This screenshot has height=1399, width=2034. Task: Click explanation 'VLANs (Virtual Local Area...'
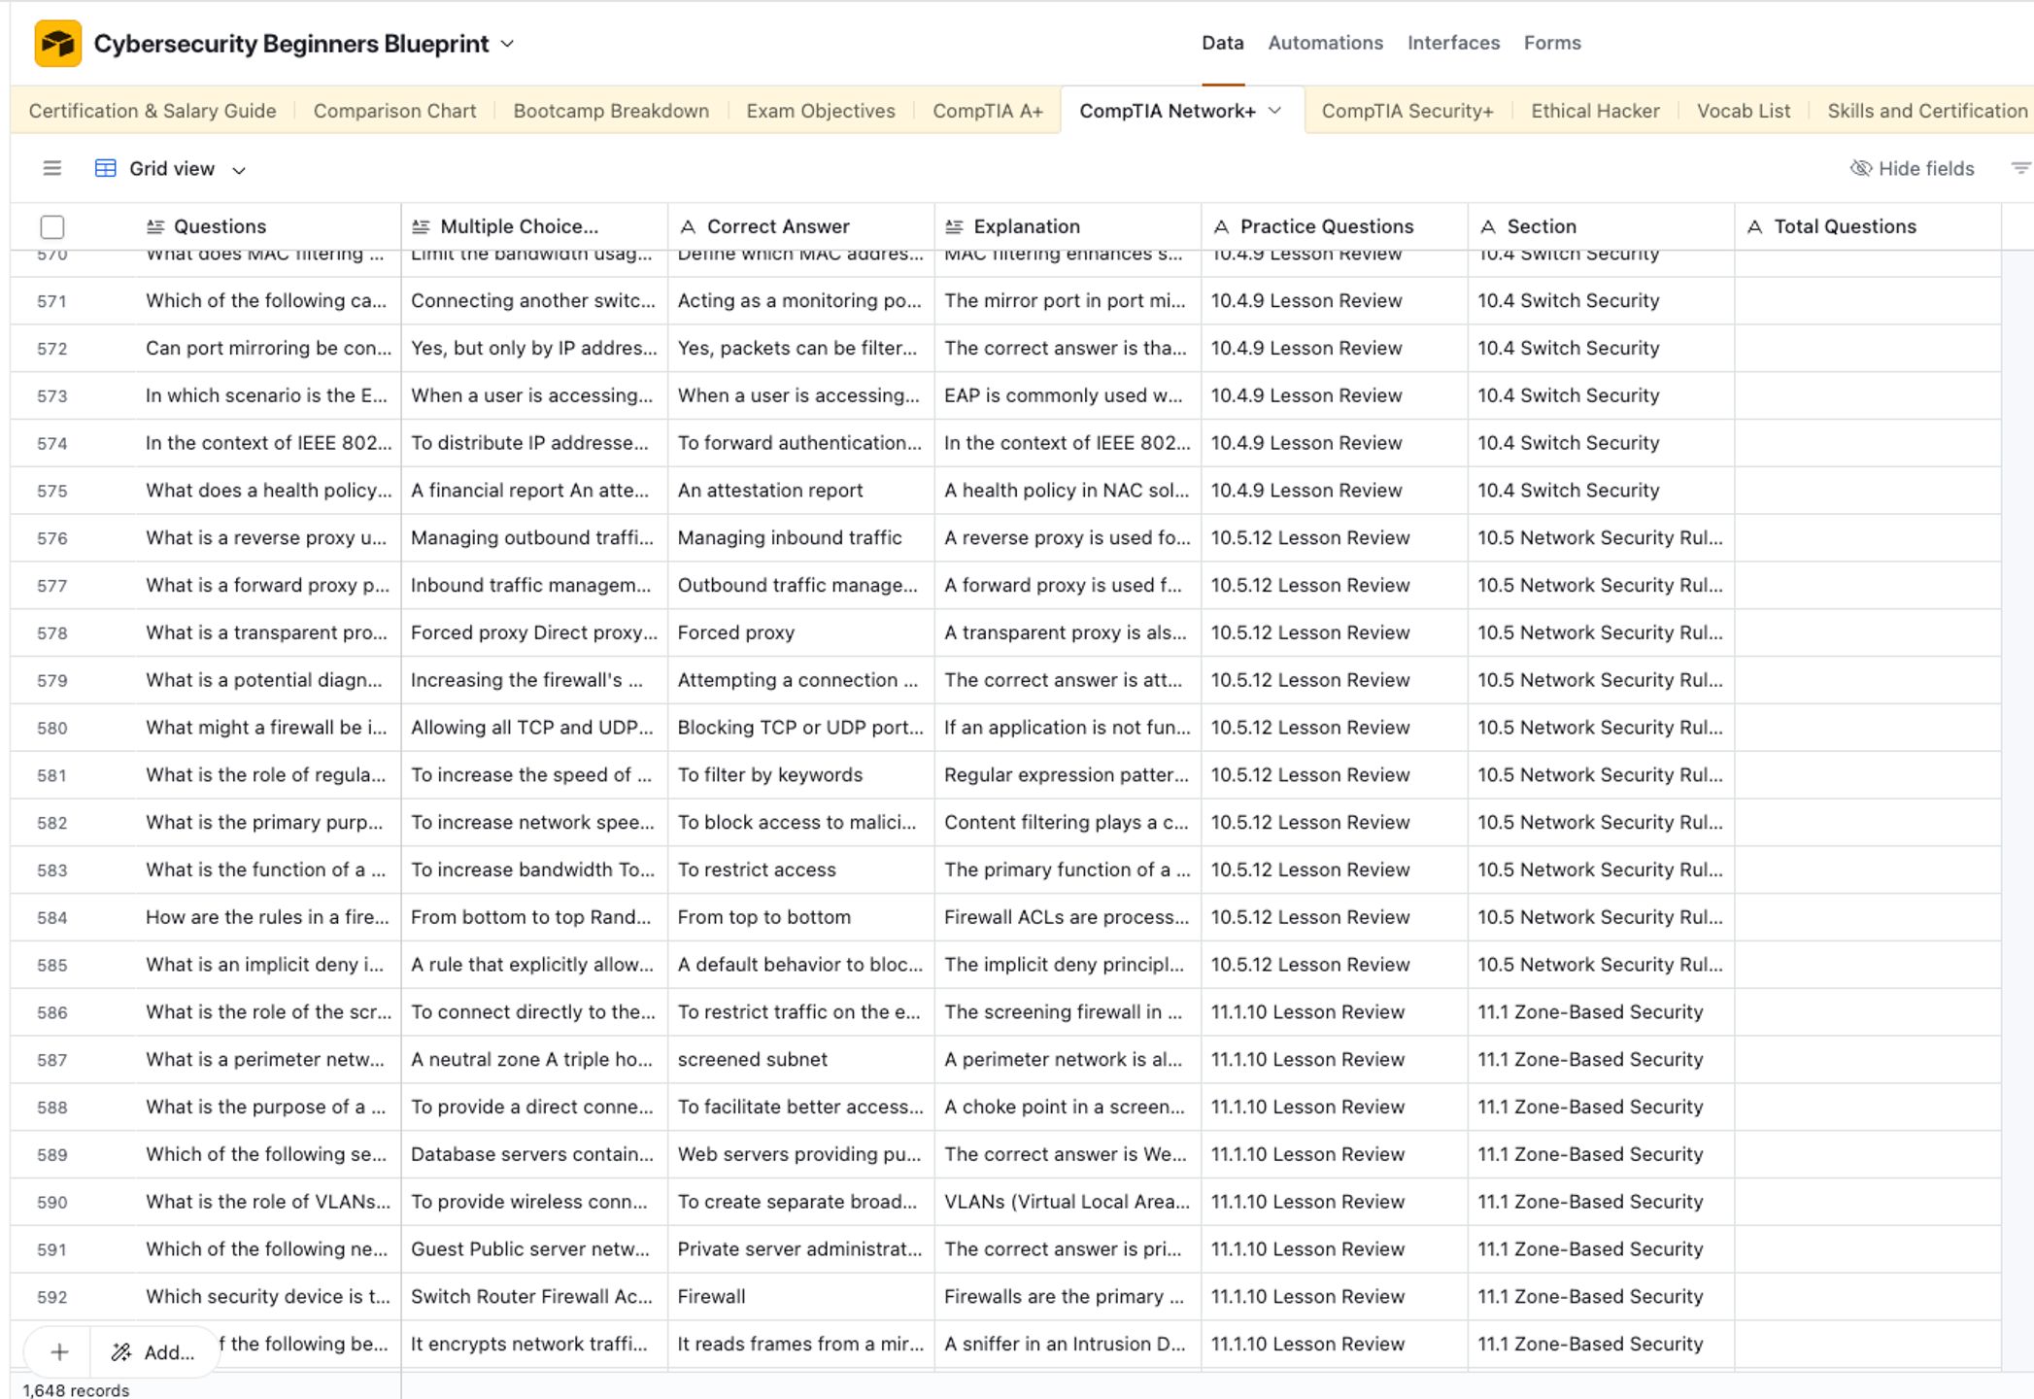(1068, 1202)
